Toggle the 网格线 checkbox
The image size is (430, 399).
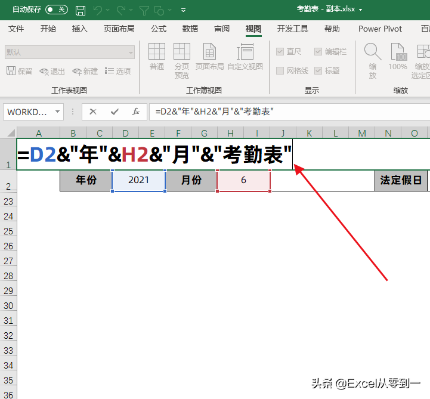tap(280, 71)
